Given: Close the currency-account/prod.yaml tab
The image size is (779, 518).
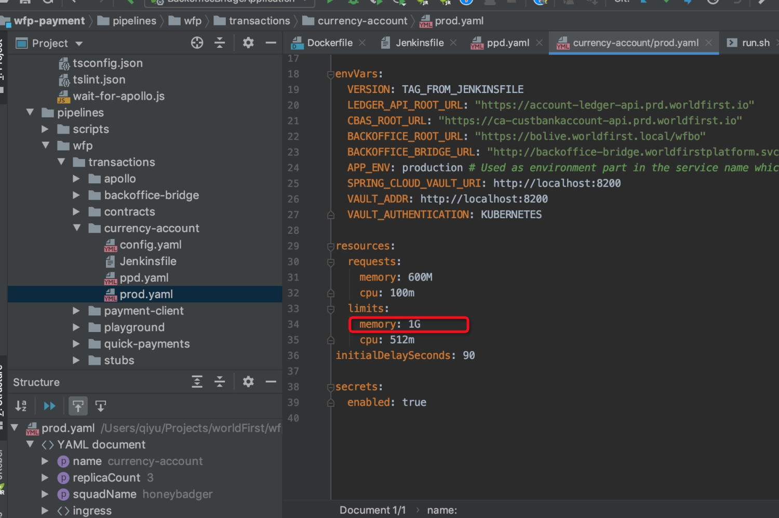Looking at the screenshot, I should (x=708, y=43).
